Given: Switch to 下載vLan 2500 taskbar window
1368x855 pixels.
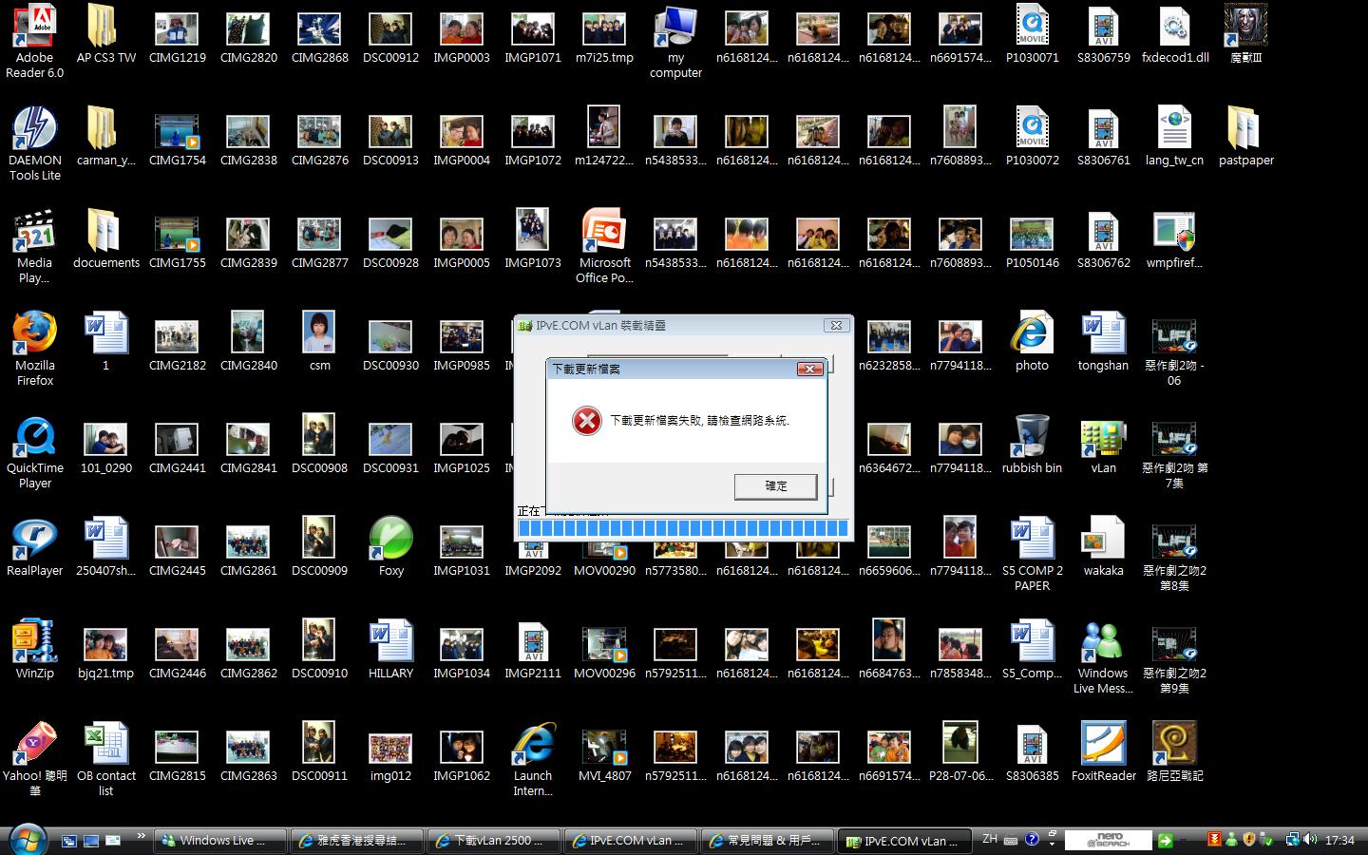Looking at the screenshot, I should coord(494,841).
